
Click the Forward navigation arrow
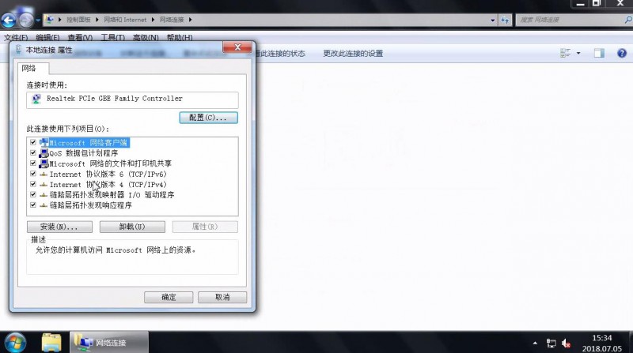point(27,21)
